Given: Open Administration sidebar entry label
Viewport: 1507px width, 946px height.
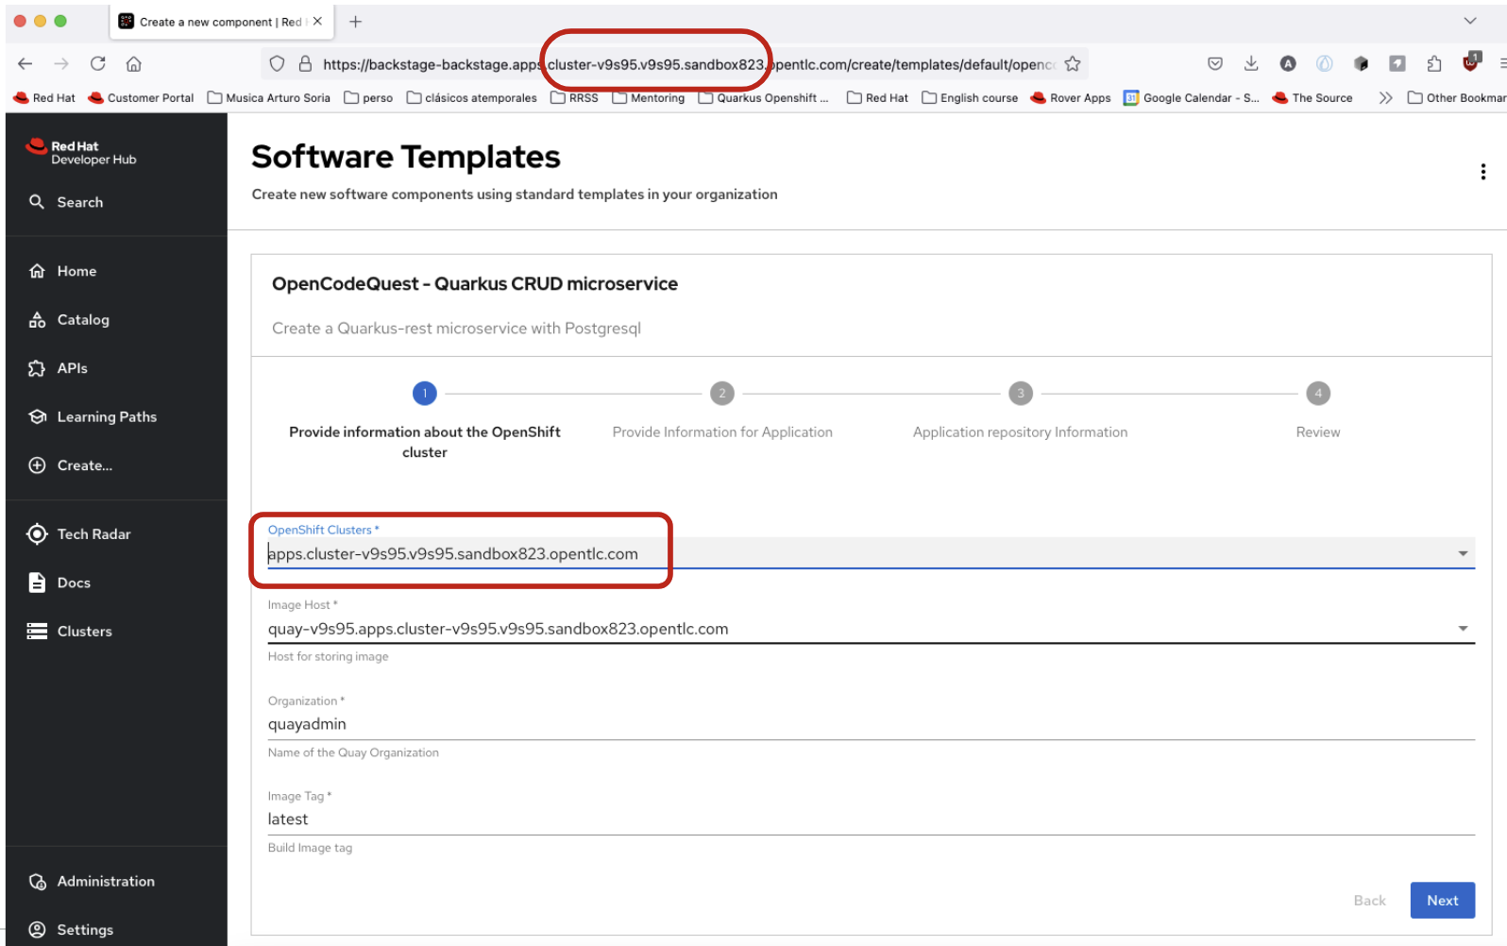Looking at the screenshot, I should (106, 882).
